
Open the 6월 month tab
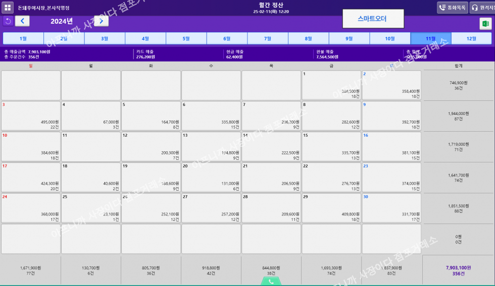point(226,38)
